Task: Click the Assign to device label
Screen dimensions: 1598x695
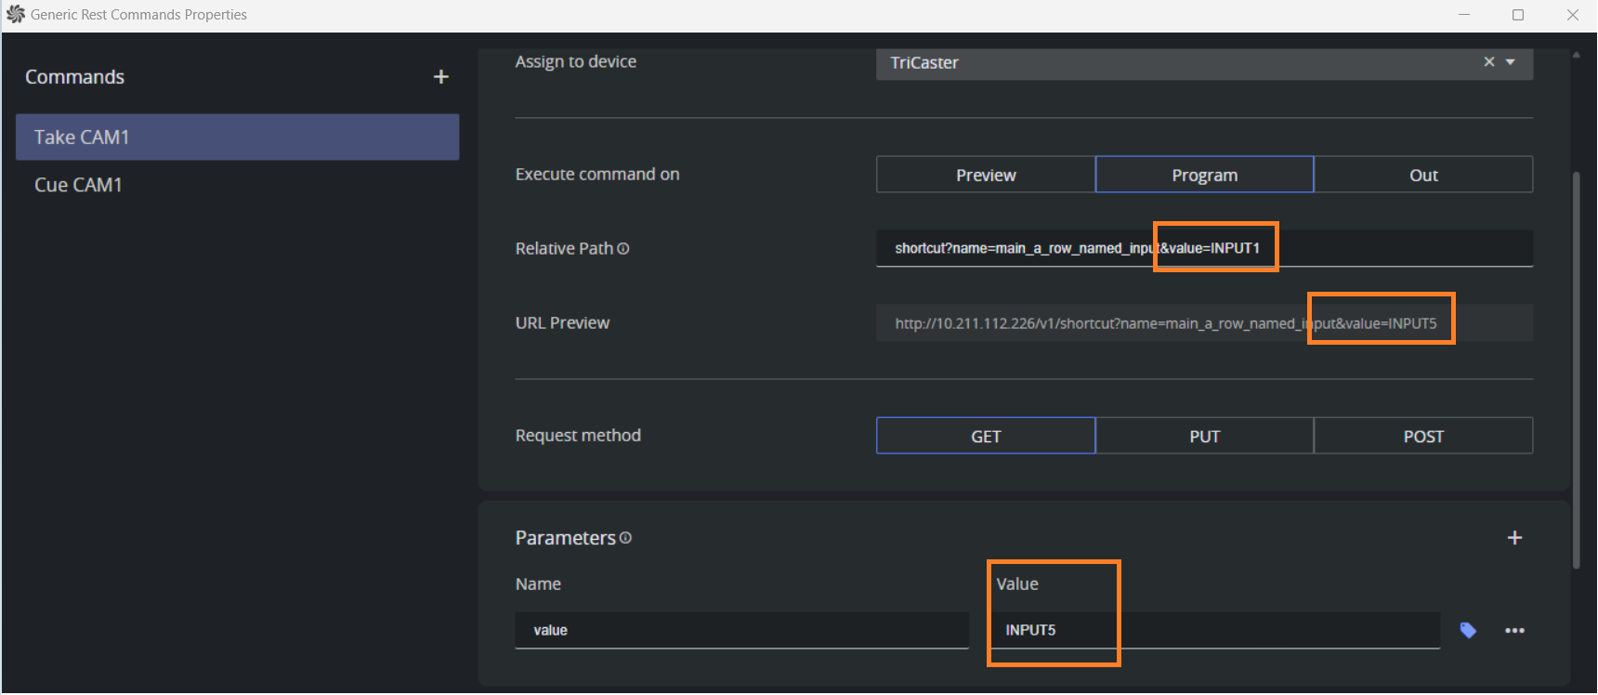Action: pyautogui.click(x=576, y=61)
